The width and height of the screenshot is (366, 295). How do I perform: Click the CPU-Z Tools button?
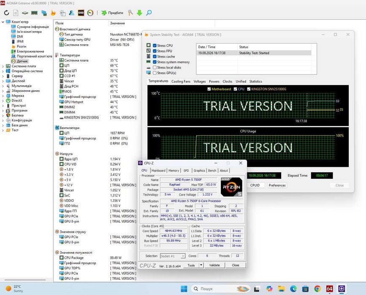pos(191,265)
